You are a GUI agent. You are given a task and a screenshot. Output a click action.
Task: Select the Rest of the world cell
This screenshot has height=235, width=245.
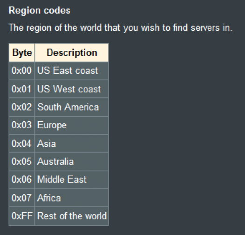(x=72, y=216)
